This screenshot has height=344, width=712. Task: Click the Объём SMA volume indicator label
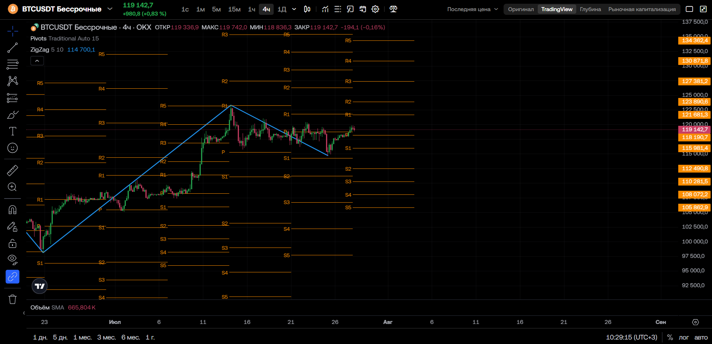(x=47, y=308)
